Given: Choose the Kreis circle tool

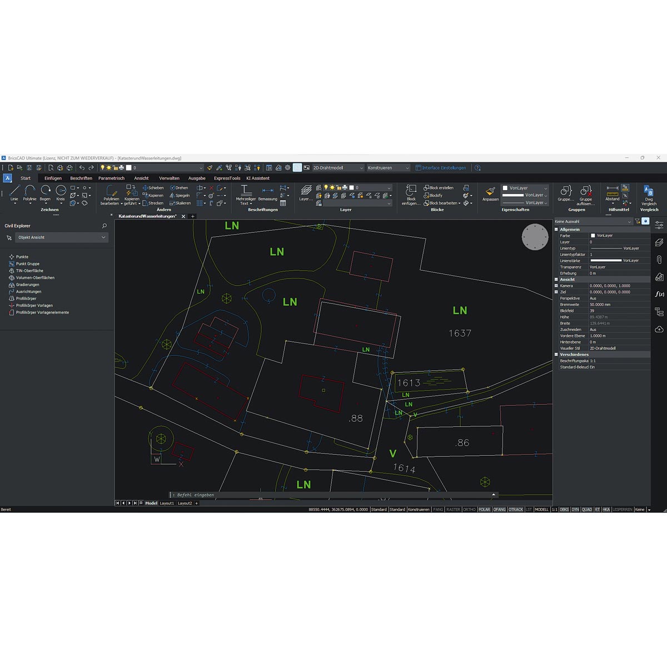Looking at the screenshot, I should point(61,192).
